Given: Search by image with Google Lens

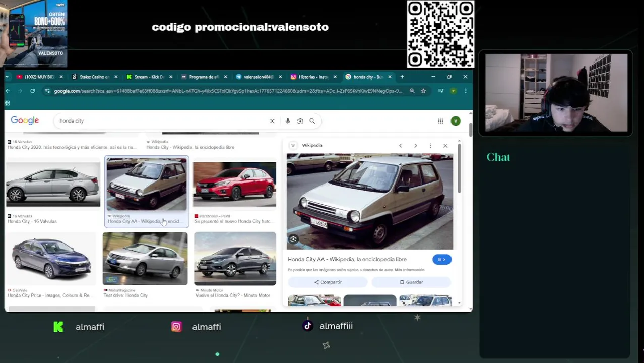Looking at the screenshot, I should [x=300, y=121].
